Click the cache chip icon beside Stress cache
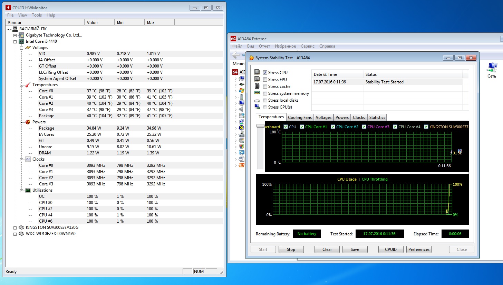 [257, 86]
